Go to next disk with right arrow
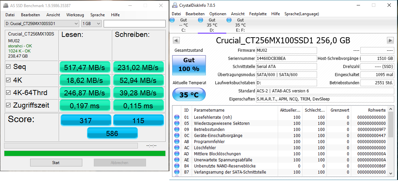Image resolution: width=398 pixels, height=181 pixels. tap(390, 40)
